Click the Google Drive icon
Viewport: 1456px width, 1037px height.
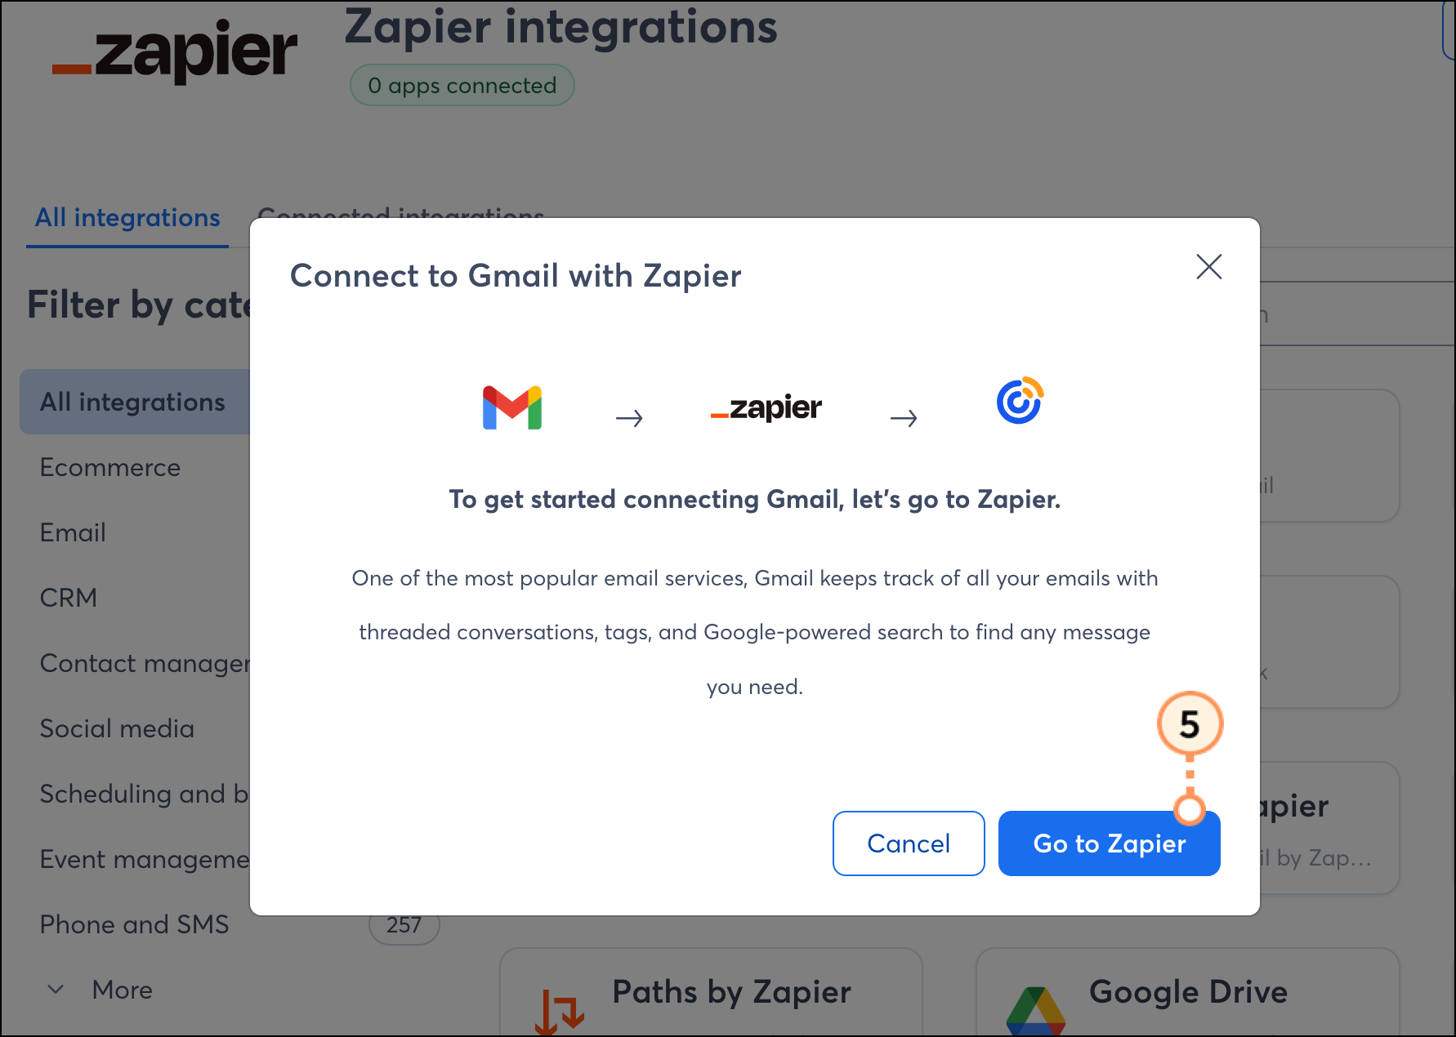(1035, 1011)
